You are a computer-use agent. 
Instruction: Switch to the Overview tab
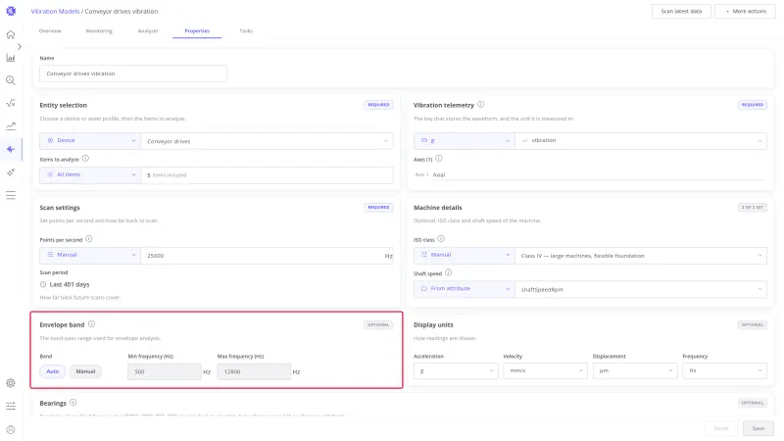coord(50,31)
